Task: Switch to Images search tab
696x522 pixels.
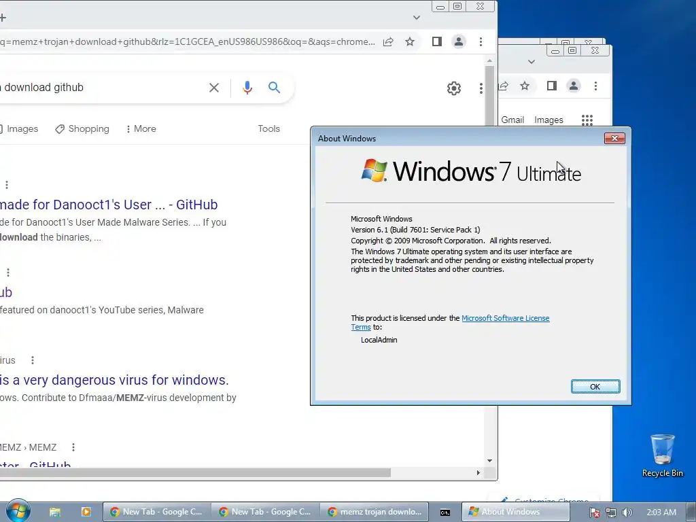Action: [18, 128]
